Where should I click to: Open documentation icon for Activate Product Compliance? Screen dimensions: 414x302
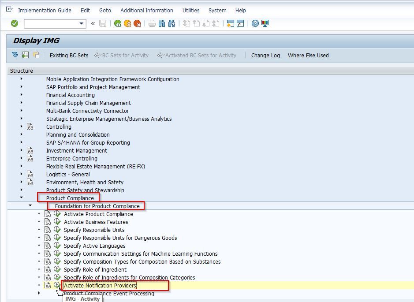[x=48, y=214]
